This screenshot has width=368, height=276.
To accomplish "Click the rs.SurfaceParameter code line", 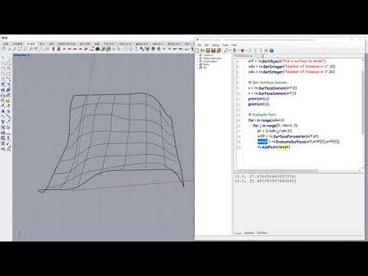I will point(288,136).
